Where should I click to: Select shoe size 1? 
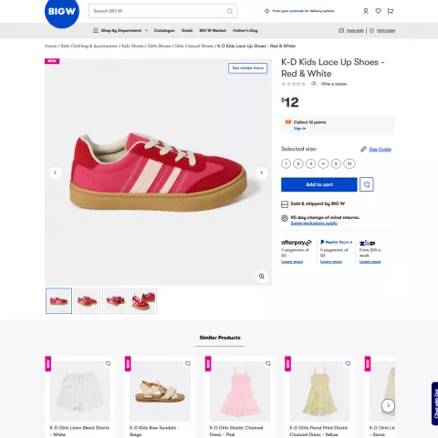pos(286,163)
